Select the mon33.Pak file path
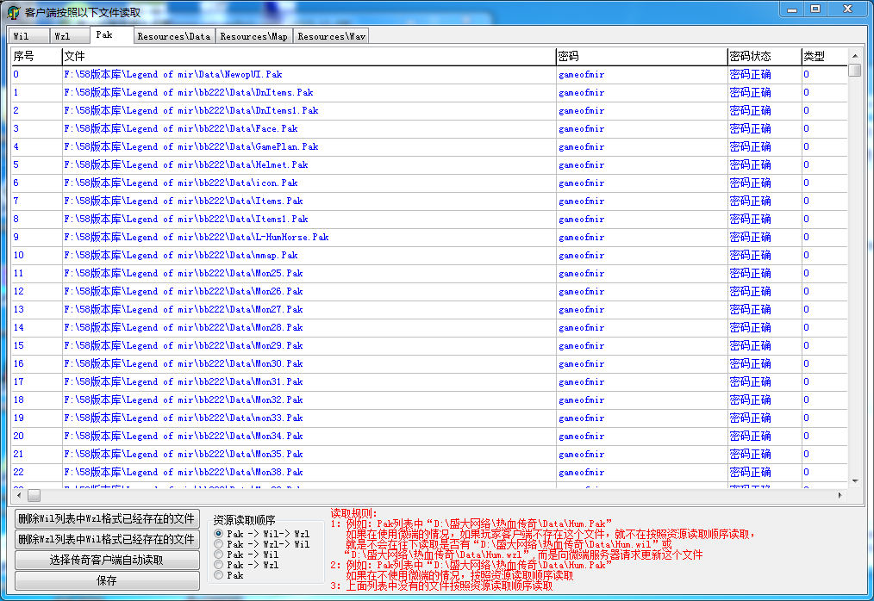Viewport: 874px width, 601px height. 184,418
